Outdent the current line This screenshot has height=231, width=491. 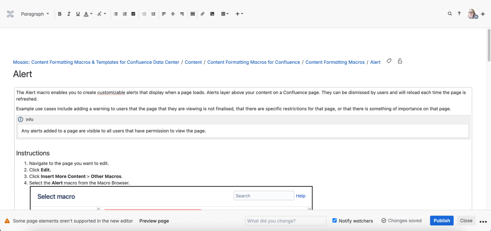(144, 14)
